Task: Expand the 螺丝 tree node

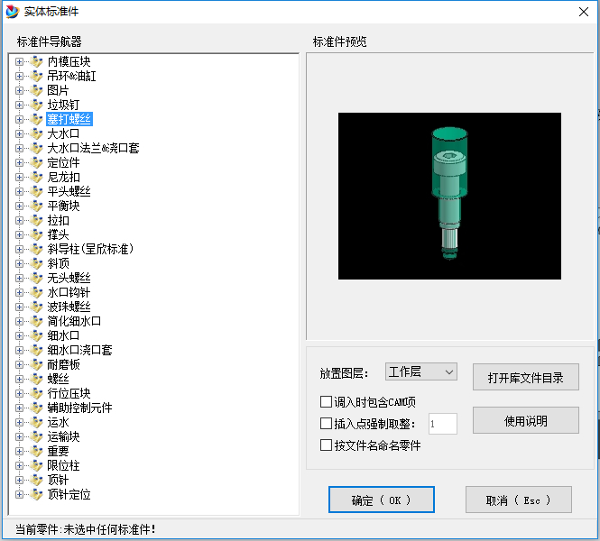Action: click(x=19, y=379)
